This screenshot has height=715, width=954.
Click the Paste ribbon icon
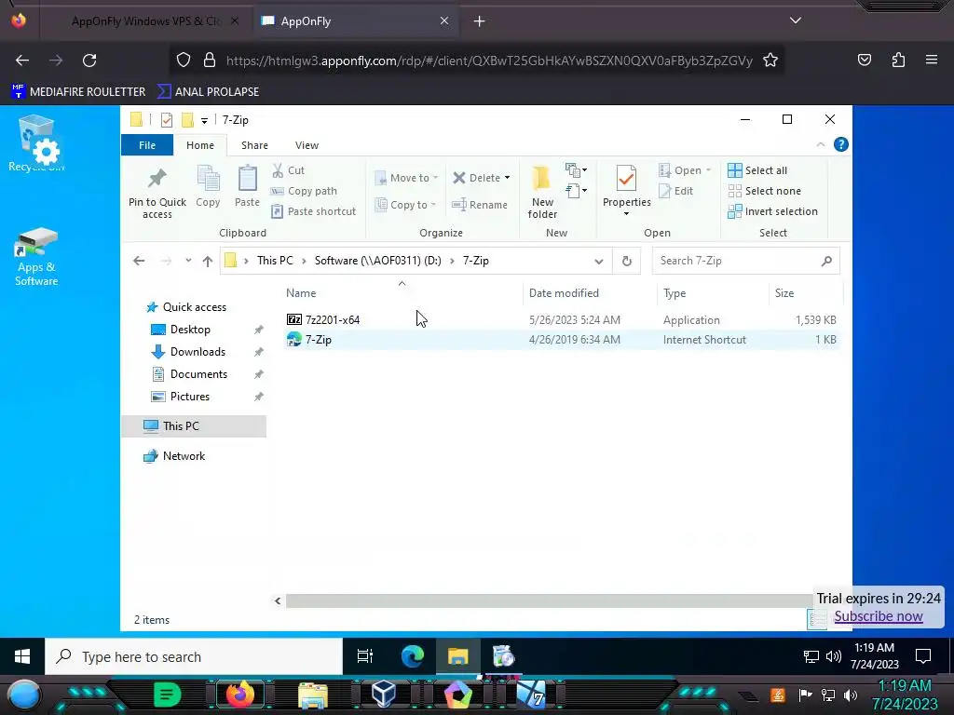247,178
